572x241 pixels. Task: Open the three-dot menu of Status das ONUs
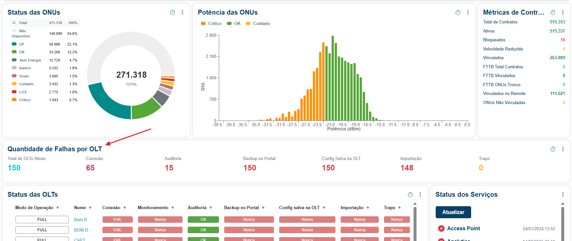click(183, 12)
